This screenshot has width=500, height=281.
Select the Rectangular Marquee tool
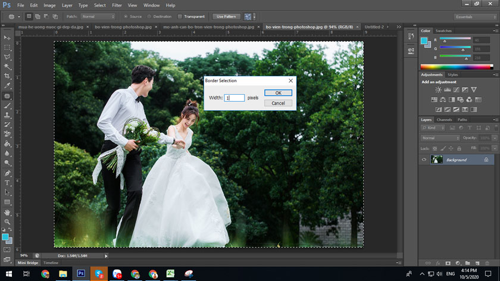7,48
